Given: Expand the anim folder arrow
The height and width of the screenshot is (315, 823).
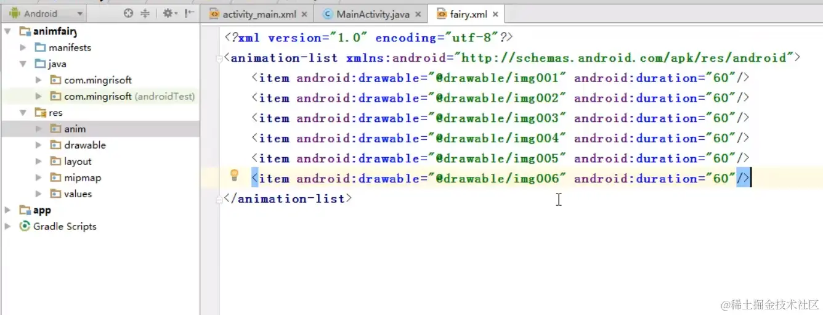Looking at the screenshot, I should point(38,129).
